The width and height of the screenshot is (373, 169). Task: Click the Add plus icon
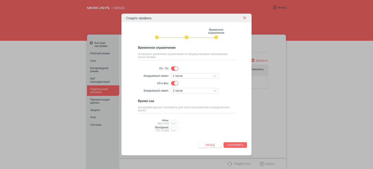coord(253,60)
